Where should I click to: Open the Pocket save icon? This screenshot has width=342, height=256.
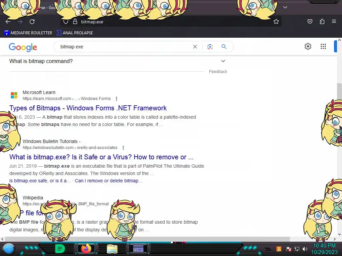coord(310,21)
